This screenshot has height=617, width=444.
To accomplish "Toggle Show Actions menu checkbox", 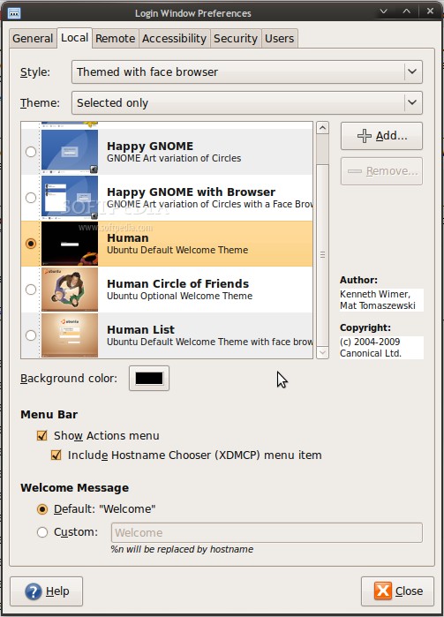I will (x=41, y=435).
